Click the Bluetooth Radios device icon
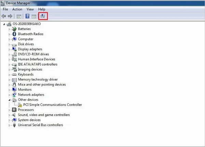 pos(14,34)
